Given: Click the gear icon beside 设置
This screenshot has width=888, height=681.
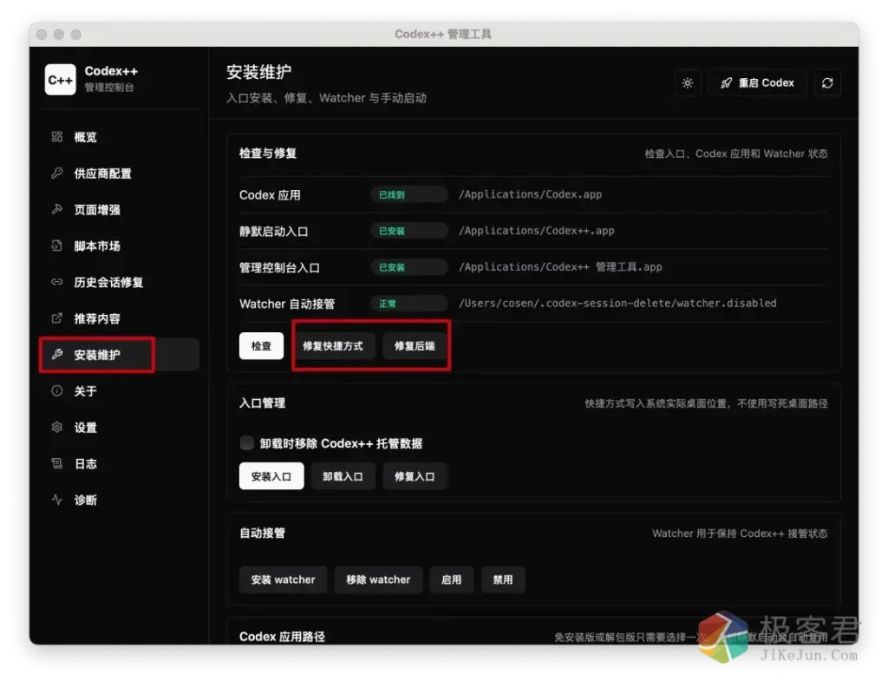Looking at the screenshot, I should [56, 427].
